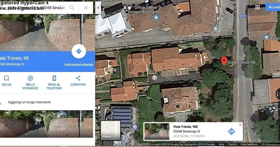Viewport: 280px width, 147px height.
Task: Click directions arrow in the 98E card
Action: (x=232, y=131)
